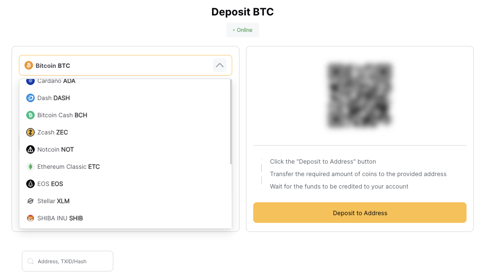This screenshot has height=280, width=485.
Task: Click the Dash coin icon
Action: [x=30, y=98]
